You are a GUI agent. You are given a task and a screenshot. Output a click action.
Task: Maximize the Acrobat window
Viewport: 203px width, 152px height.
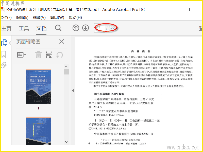point(191,9)
